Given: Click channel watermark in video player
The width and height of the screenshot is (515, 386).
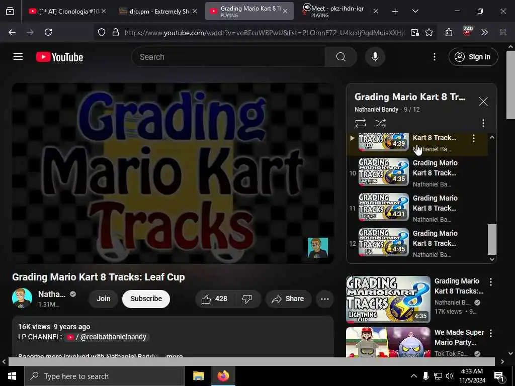Looking at the screenshot, I should (x=318, y=247).
